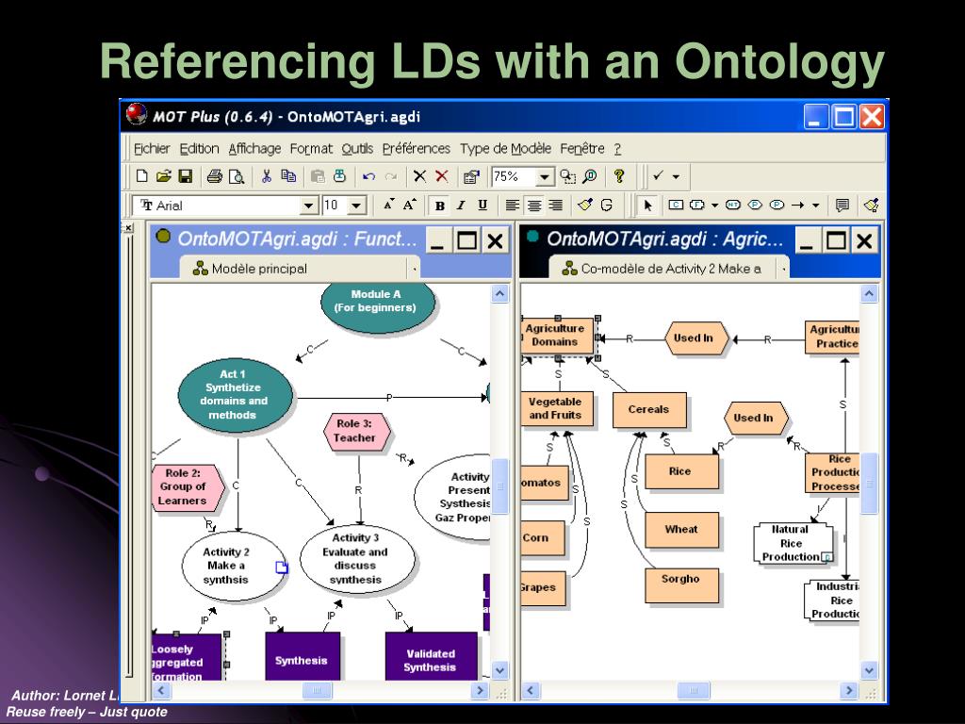The width and height of the screenshot is (965, 724).
Task: Select the Wheat node
Action: 681,530
